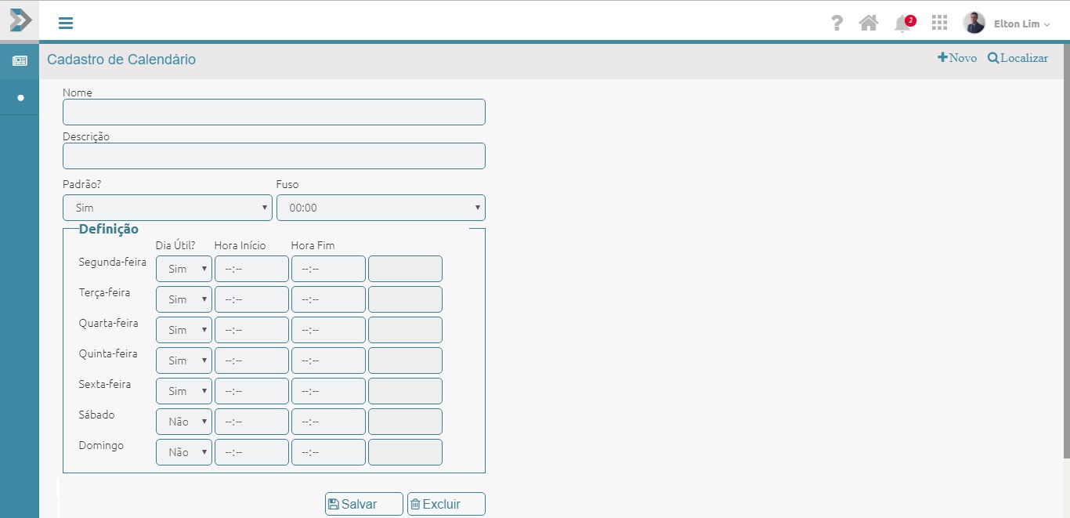Open the help question mark icon
The image size is (1070, 518).
(837, 23)
